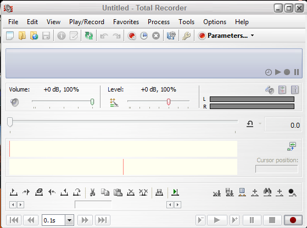Image resolution: width=307 pixels, height=228 pixels.
Task: Click the trim double-X icon
Action: (x=143, y=192)
